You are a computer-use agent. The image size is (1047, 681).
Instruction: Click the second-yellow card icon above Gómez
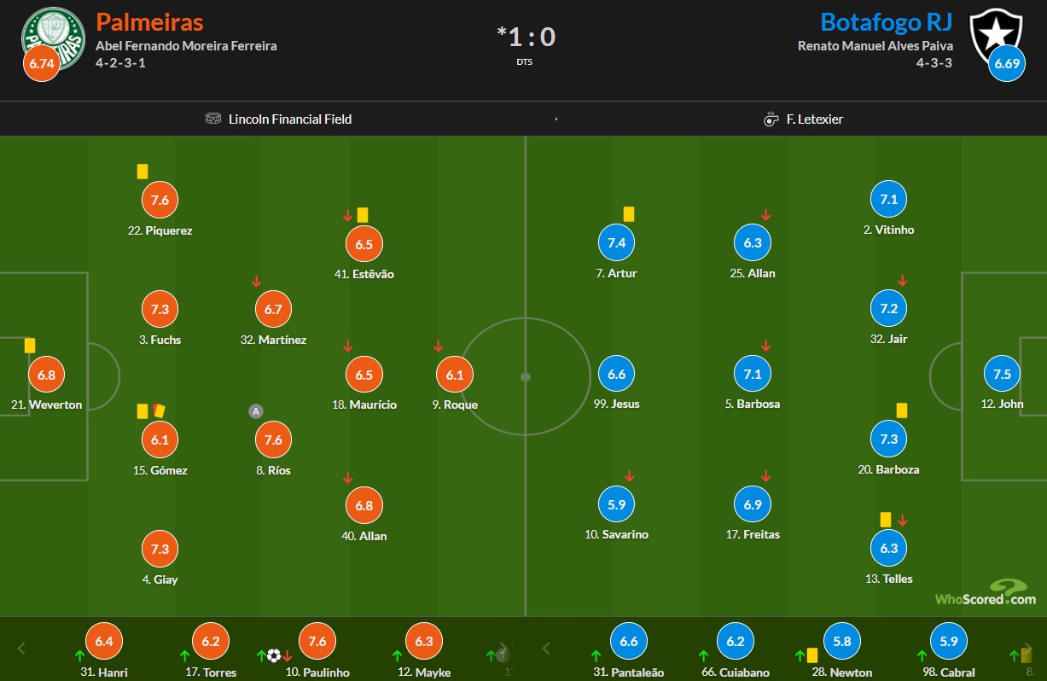[x=159, y=410]
